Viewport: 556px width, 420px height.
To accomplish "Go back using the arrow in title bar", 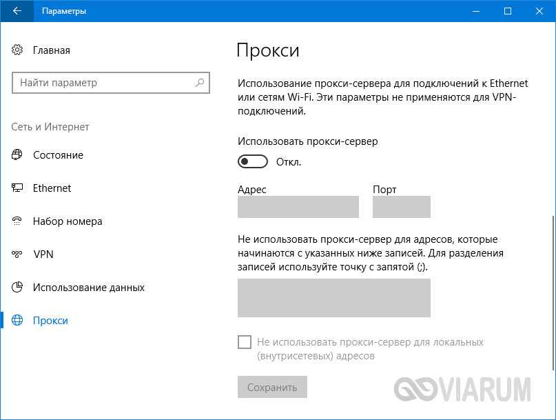I will click(x=17, y=11).
